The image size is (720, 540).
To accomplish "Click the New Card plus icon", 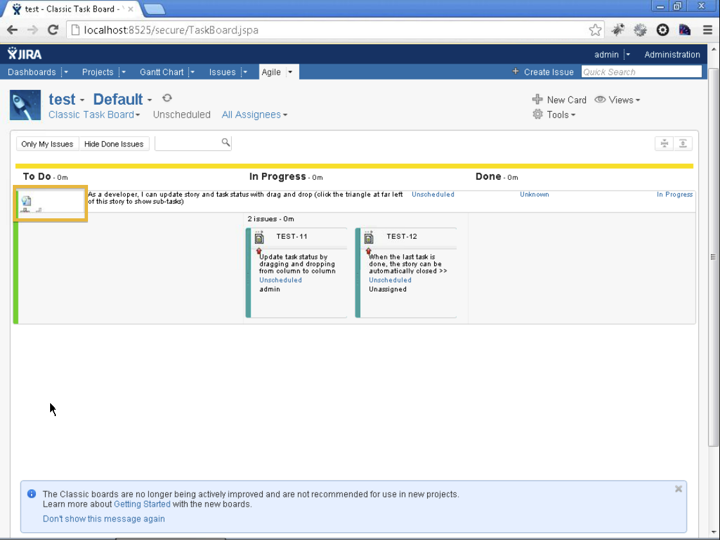I will click(538, 100).
